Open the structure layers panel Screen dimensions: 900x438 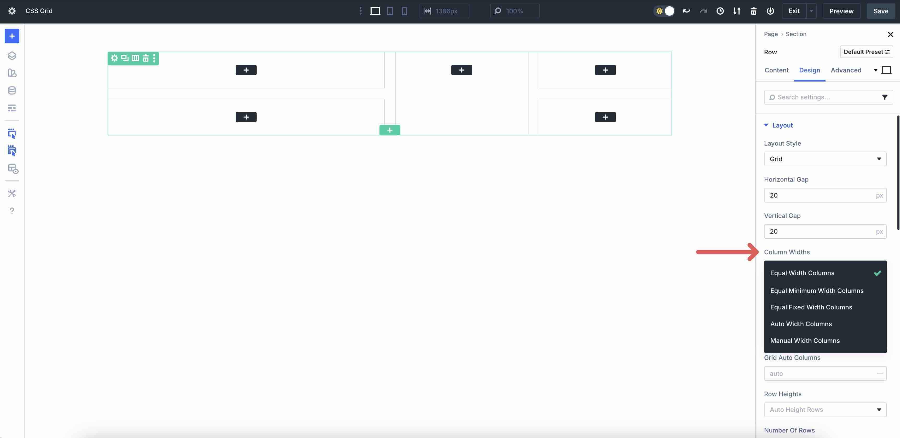(12, 56)
